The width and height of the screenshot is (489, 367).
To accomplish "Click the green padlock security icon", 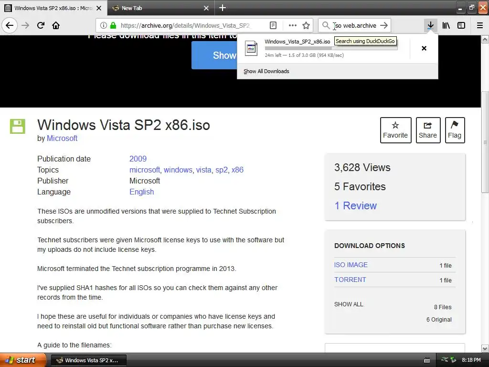I will point(113,25).
